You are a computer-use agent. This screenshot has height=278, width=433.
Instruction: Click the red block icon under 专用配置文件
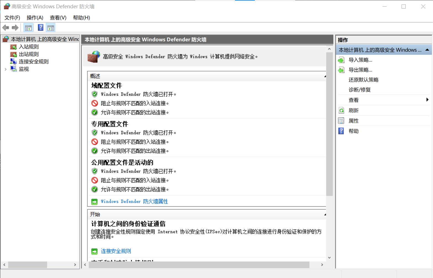click(95, 142)
